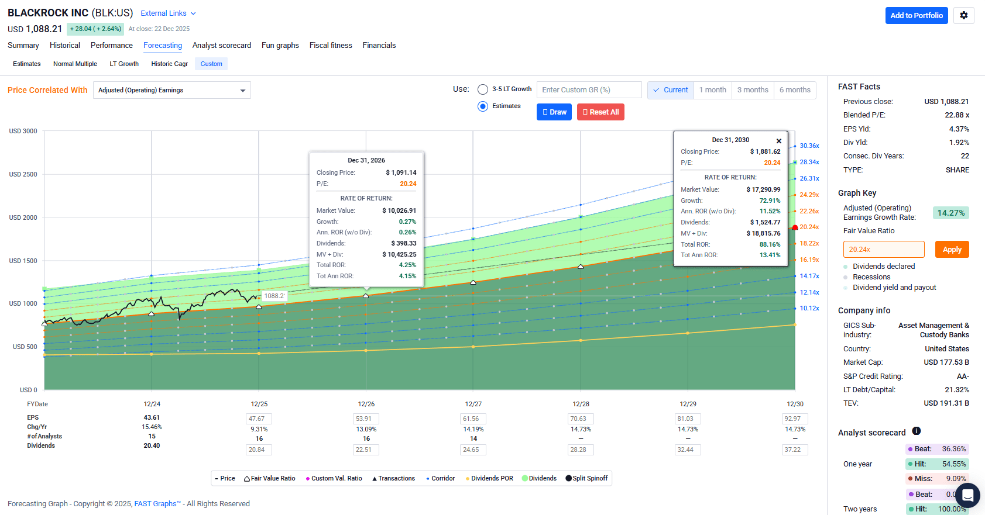Screen dimensions: 985x515
Task: Toggle Fair Value Ratio legend icon
Action: tap(247, 479)
